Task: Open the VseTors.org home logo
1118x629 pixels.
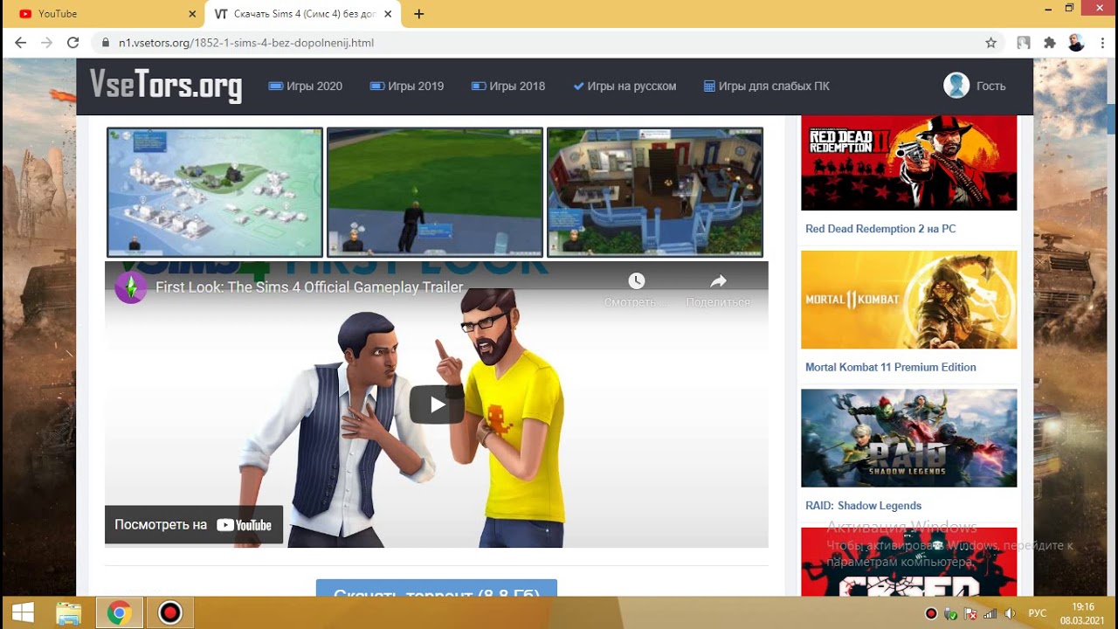Action: coord(165,85)
